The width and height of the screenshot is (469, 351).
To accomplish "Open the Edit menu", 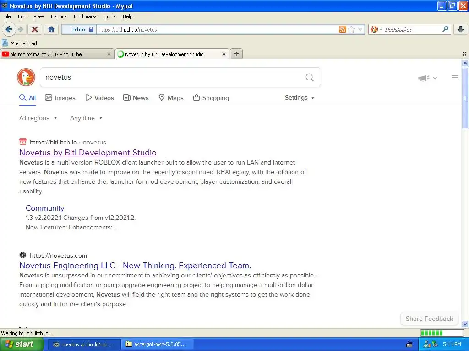I will click(x=22, y=16).
